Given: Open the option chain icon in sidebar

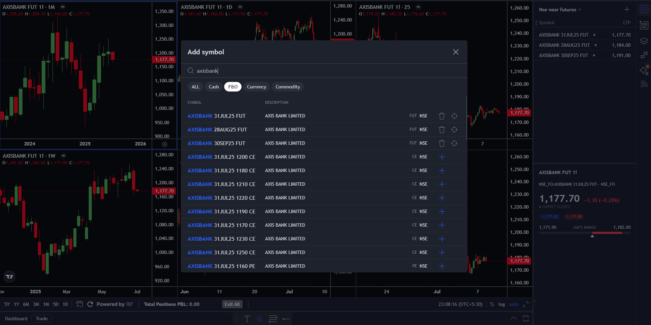Looking at the screenshot, I should 644,55.
